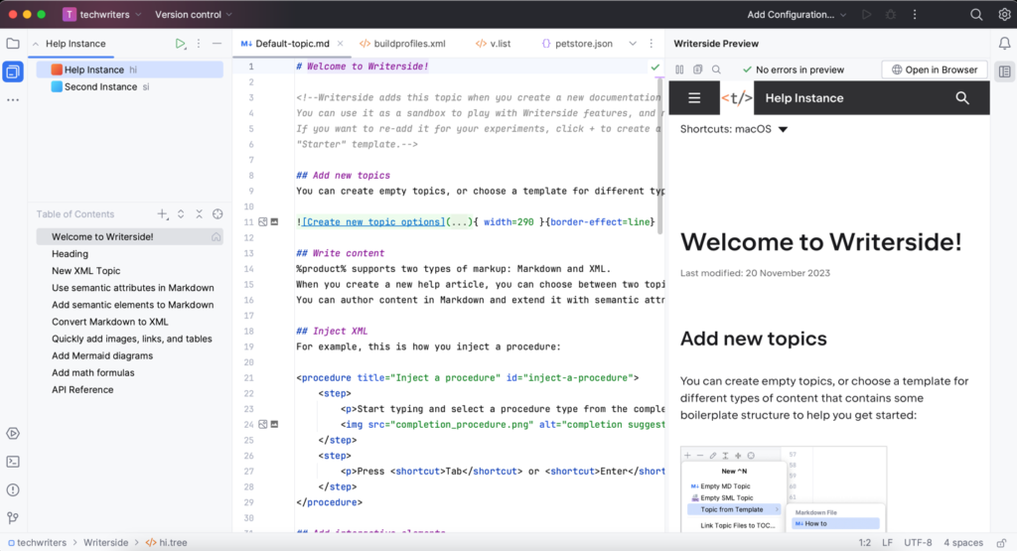Open the Git version control tool window
Viewport: 1017px width, 551px height.
point(13,517)
